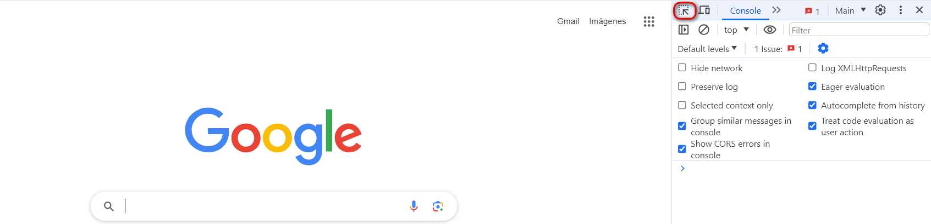
Task: Click the console Filter input field
Action: point(858,30)
